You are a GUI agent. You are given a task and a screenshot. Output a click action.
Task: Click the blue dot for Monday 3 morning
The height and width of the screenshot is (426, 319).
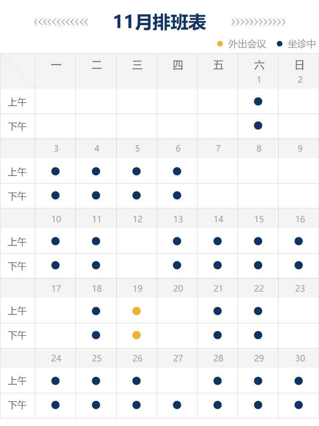tap(55, 171)
